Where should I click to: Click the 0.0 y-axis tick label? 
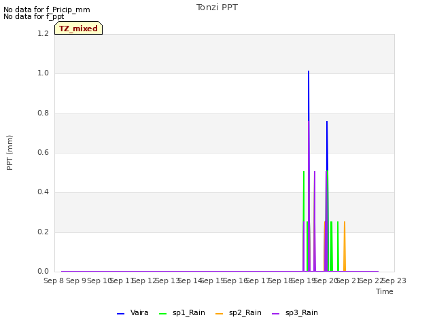(43, 272)
